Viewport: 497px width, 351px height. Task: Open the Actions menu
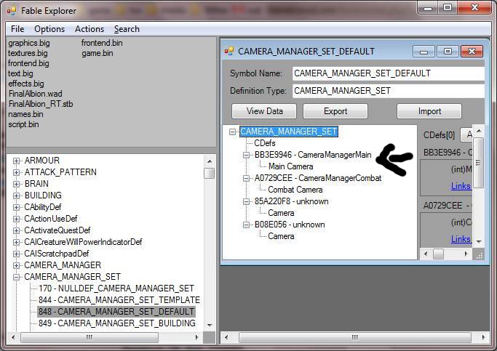point(89,29)
